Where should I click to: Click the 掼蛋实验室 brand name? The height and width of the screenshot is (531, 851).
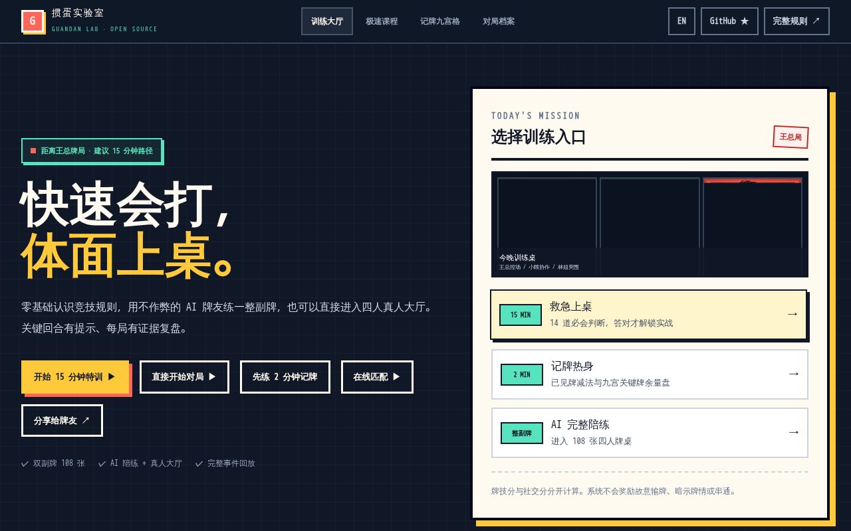click(78, 13)
